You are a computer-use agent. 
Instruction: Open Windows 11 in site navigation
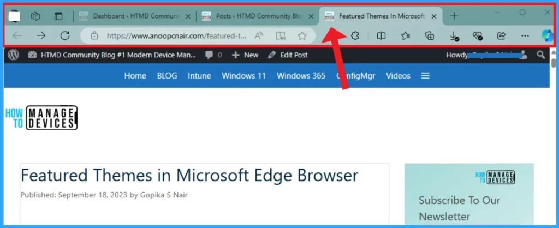[244, 75]
